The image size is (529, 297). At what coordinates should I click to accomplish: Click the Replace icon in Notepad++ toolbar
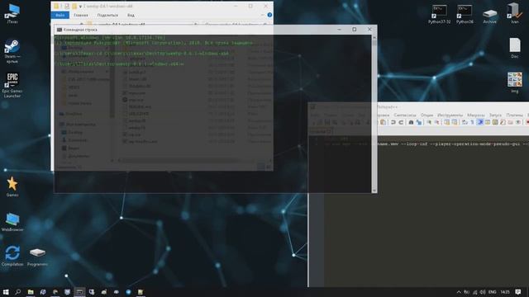click(419, 122)
